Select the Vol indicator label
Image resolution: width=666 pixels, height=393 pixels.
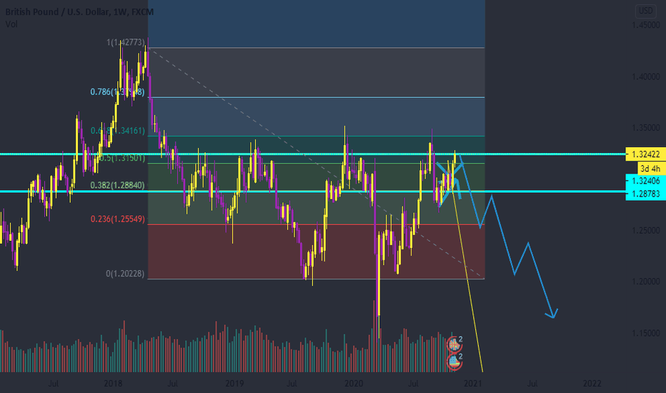(x=11, y=24)
